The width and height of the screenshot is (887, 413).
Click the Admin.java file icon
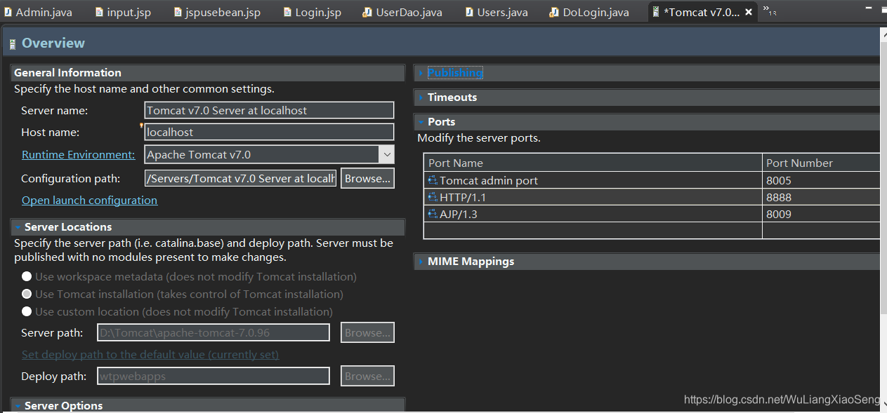[x=8, y=12]
